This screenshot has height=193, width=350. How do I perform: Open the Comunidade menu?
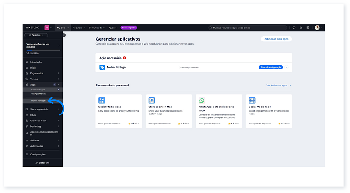tap(97, 28)
